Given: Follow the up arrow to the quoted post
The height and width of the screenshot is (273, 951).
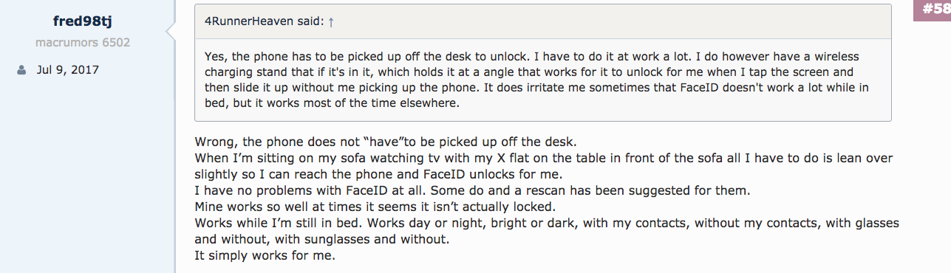Looking at the screenshot, I should (x=331, y=21).
